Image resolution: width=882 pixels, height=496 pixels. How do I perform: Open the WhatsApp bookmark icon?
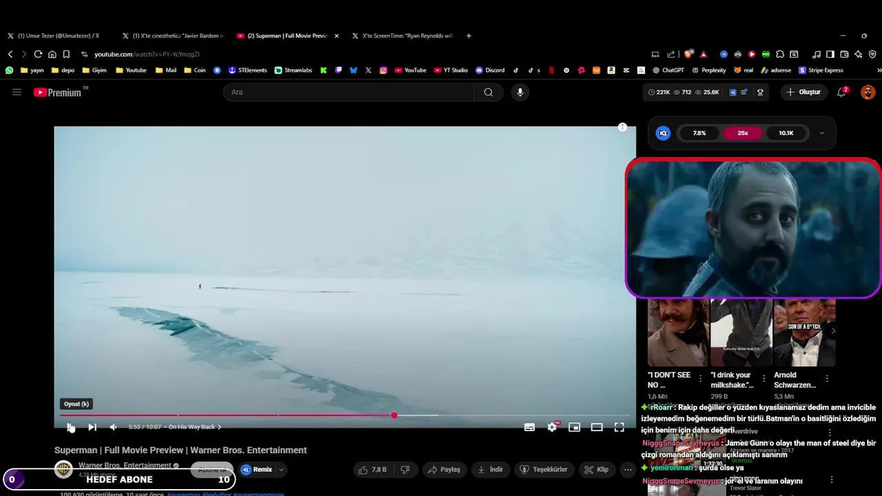tap(9, 70)
